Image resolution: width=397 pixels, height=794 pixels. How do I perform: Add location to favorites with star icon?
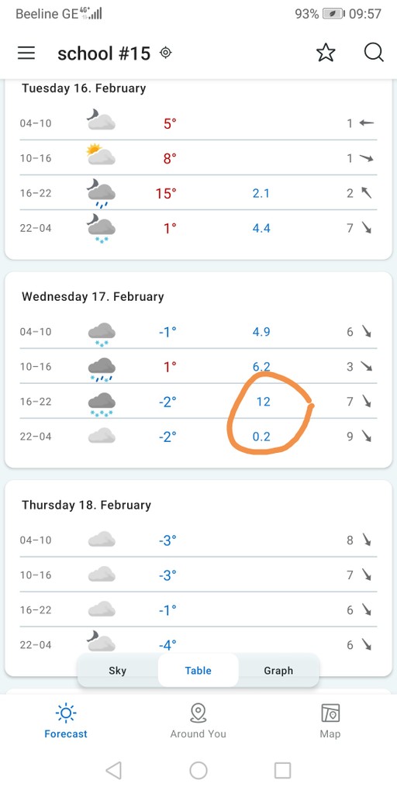tap(326, 53)
